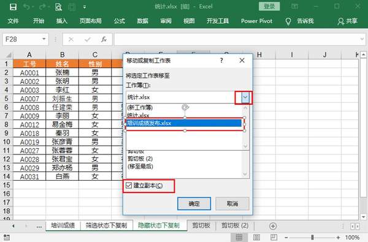
Task: Switch to the 开始 ribbon tab
Action: click(39, 21)
